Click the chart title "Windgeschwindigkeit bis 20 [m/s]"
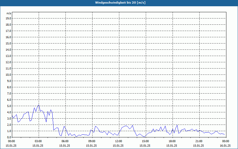The width and height of the screenshot is (238, 149). 120,3
